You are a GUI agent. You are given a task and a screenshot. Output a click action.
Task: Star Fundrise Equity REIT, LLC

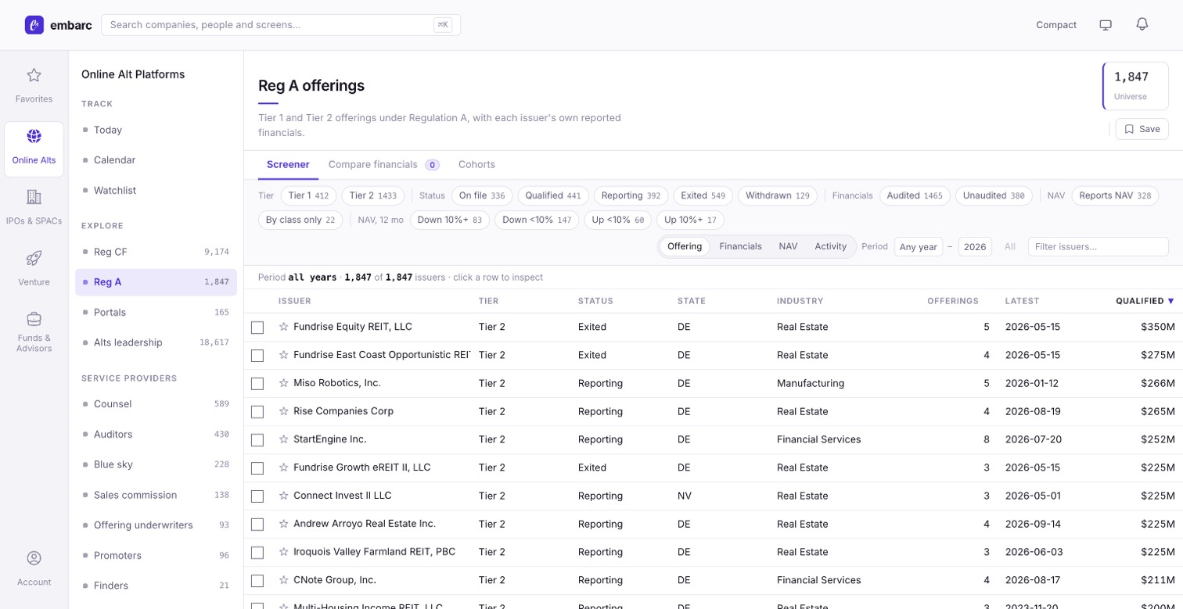(x=283, y=327)
